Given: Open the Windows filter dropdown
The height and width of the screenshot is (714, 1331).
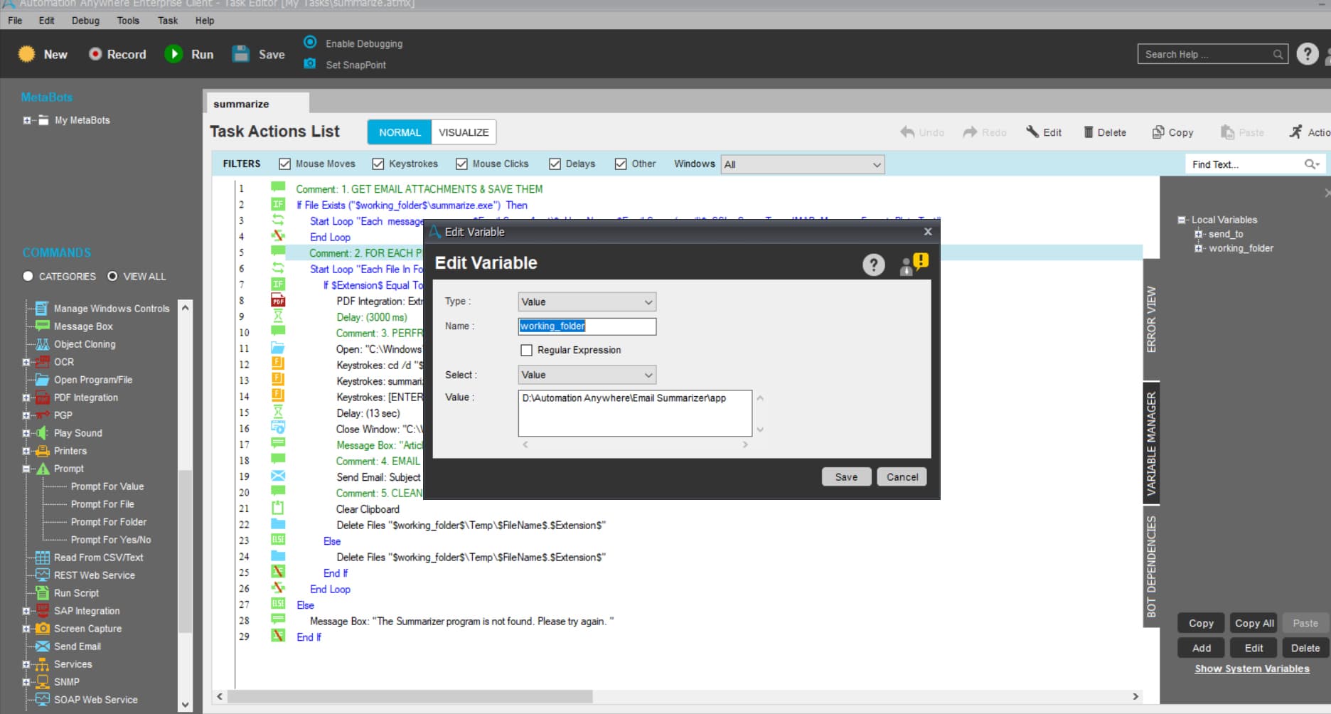Looking at the screenshot, I should 803,164.
